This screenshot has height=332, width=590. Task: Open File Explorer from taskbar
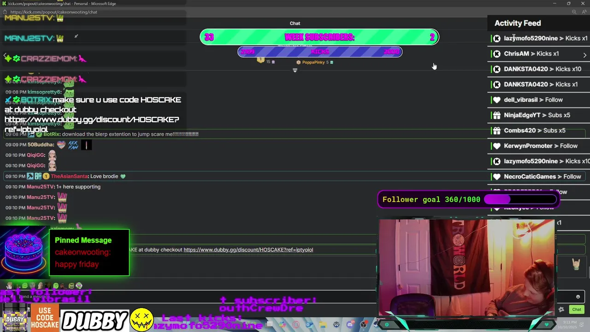click(x=323, y=325)
